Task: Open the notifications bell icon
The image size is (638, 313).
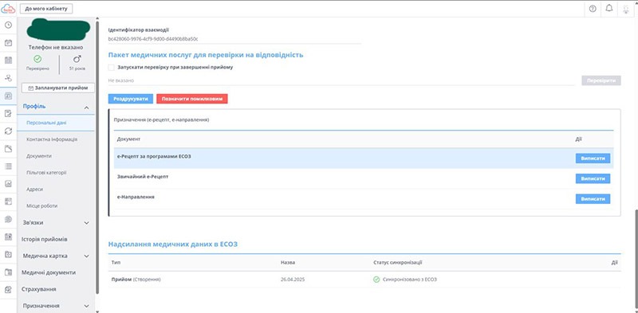Action: (609, 9)
